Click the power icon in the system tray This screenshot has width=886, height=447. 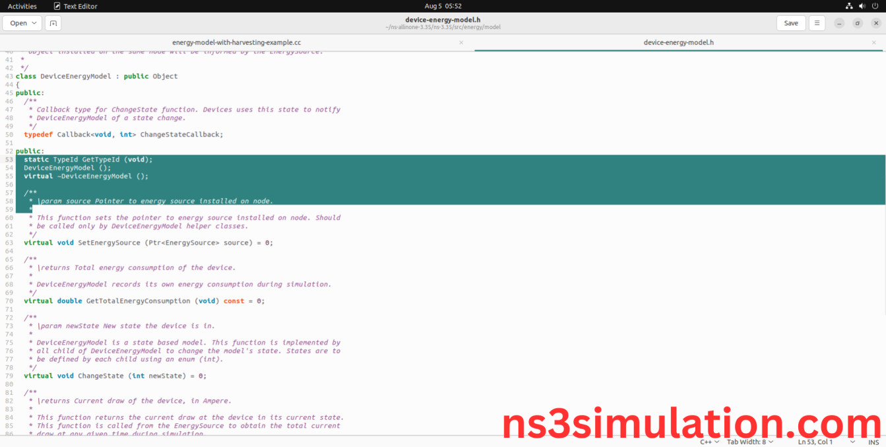point(875,5)
